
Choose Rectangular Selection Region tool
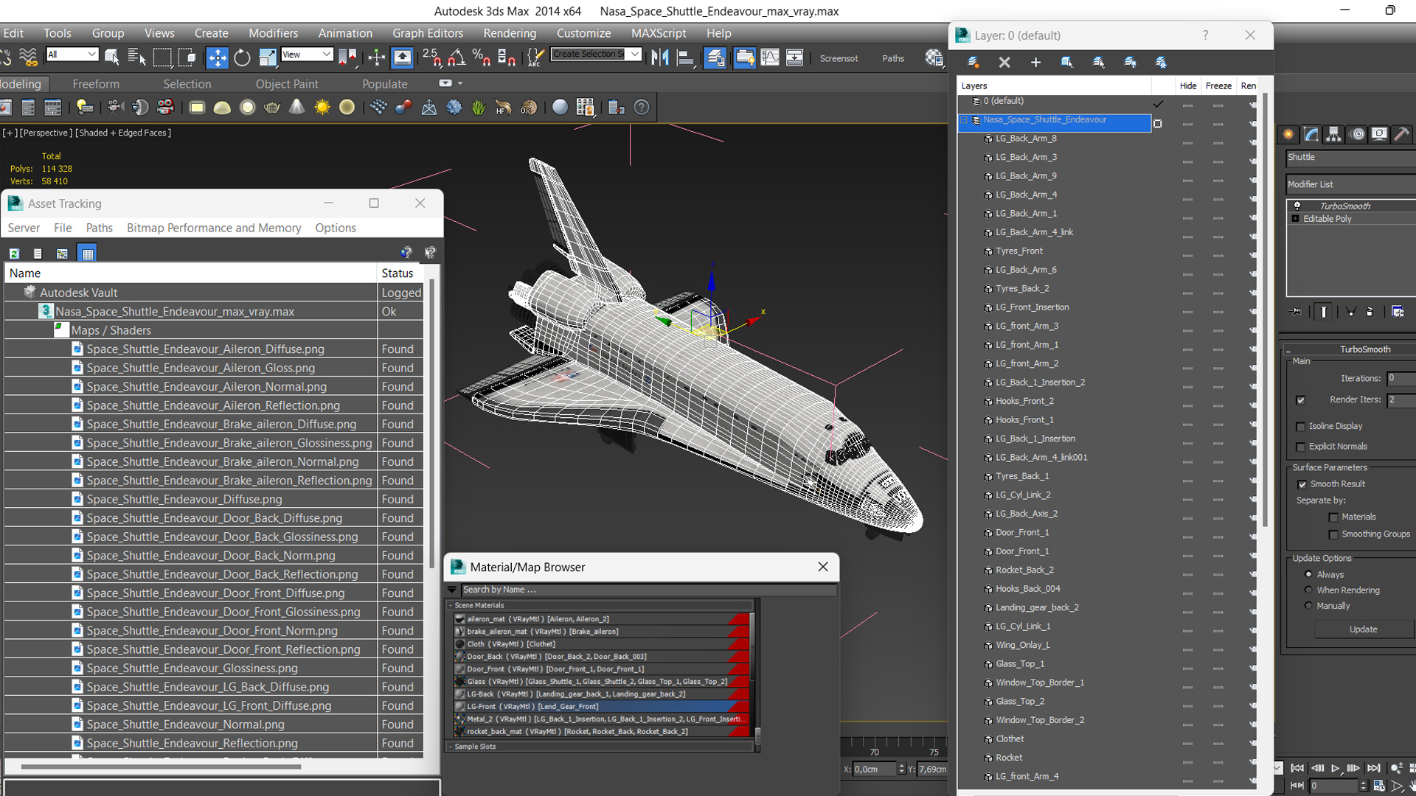coord(162,57)
